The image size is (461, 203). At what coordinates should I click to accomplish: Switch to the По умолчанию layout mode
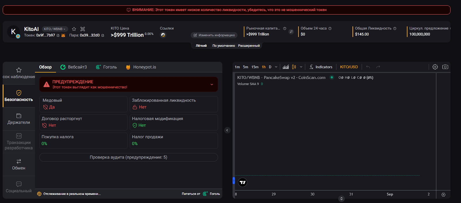(x=224, y=46)
